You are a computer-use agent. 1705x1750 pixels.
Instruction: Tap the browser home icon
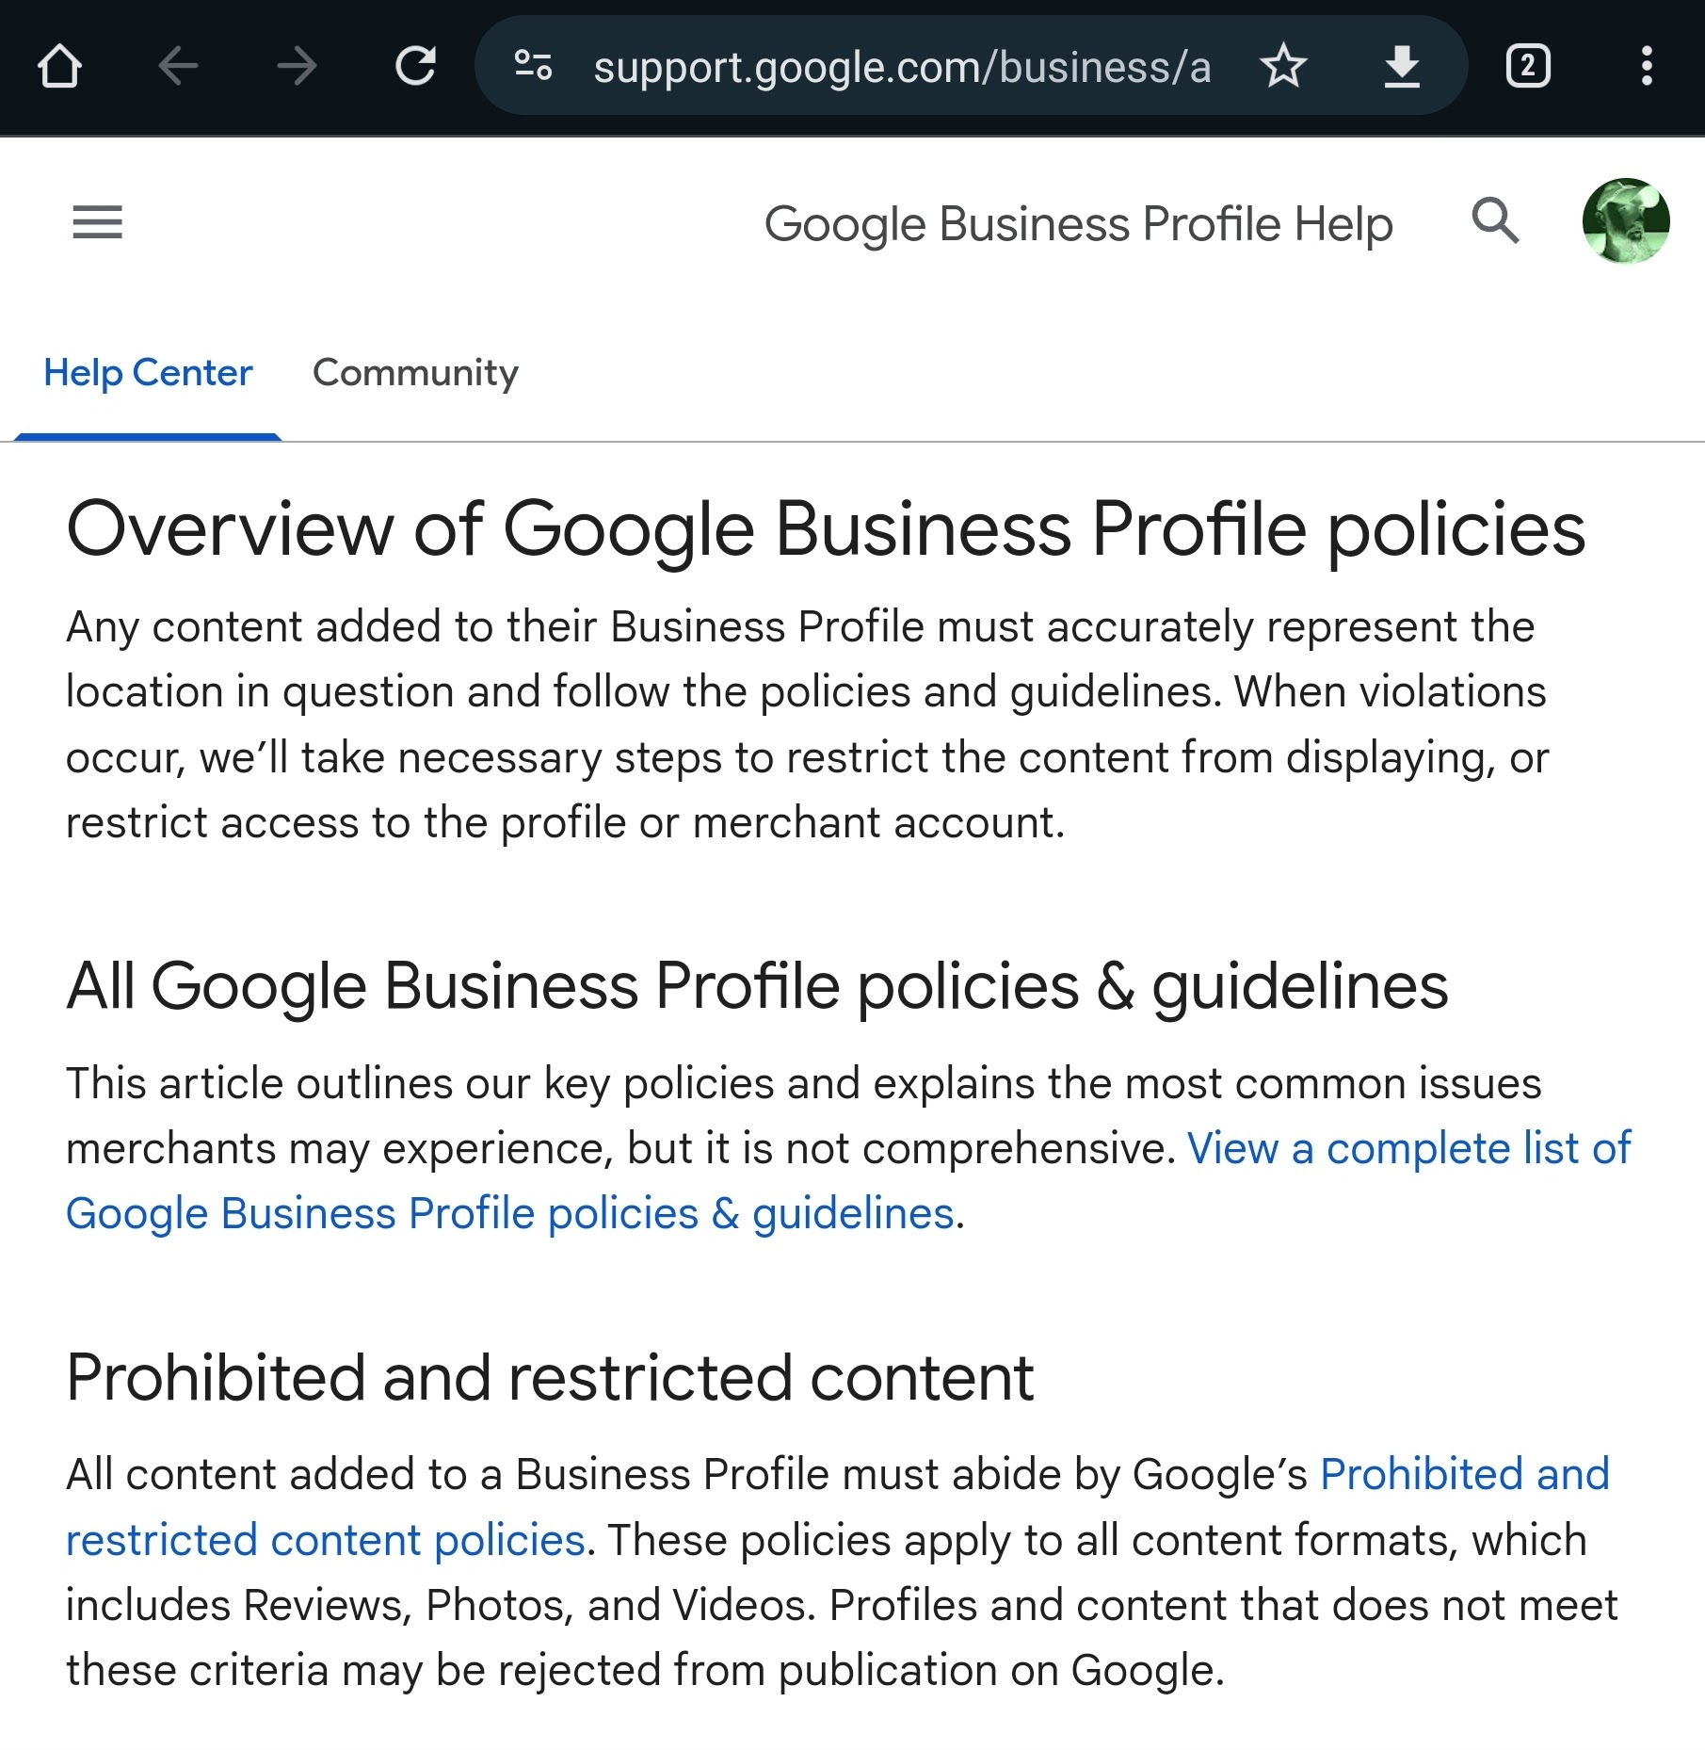click(59, 67)
